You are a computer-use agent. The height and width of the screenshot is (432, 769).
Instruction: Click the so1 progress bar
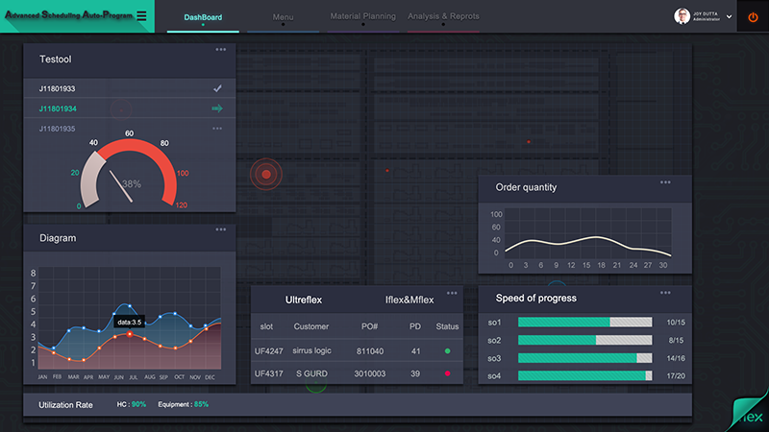tap(584, 322)
